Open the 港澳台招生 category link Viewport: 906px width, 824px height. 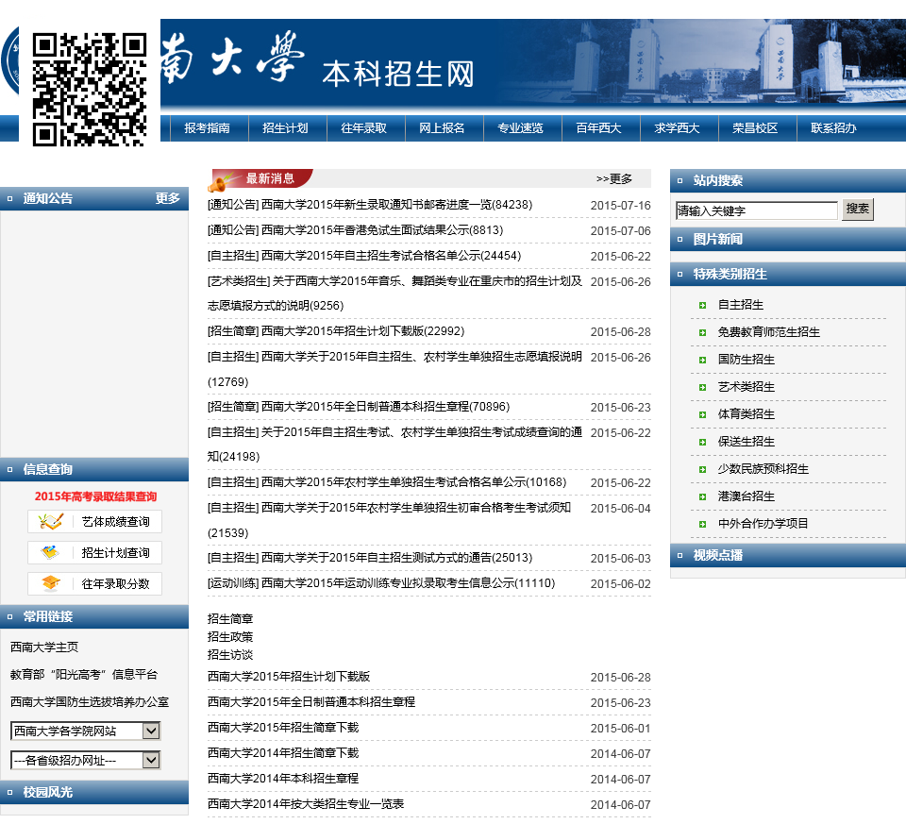pos(747,496)
